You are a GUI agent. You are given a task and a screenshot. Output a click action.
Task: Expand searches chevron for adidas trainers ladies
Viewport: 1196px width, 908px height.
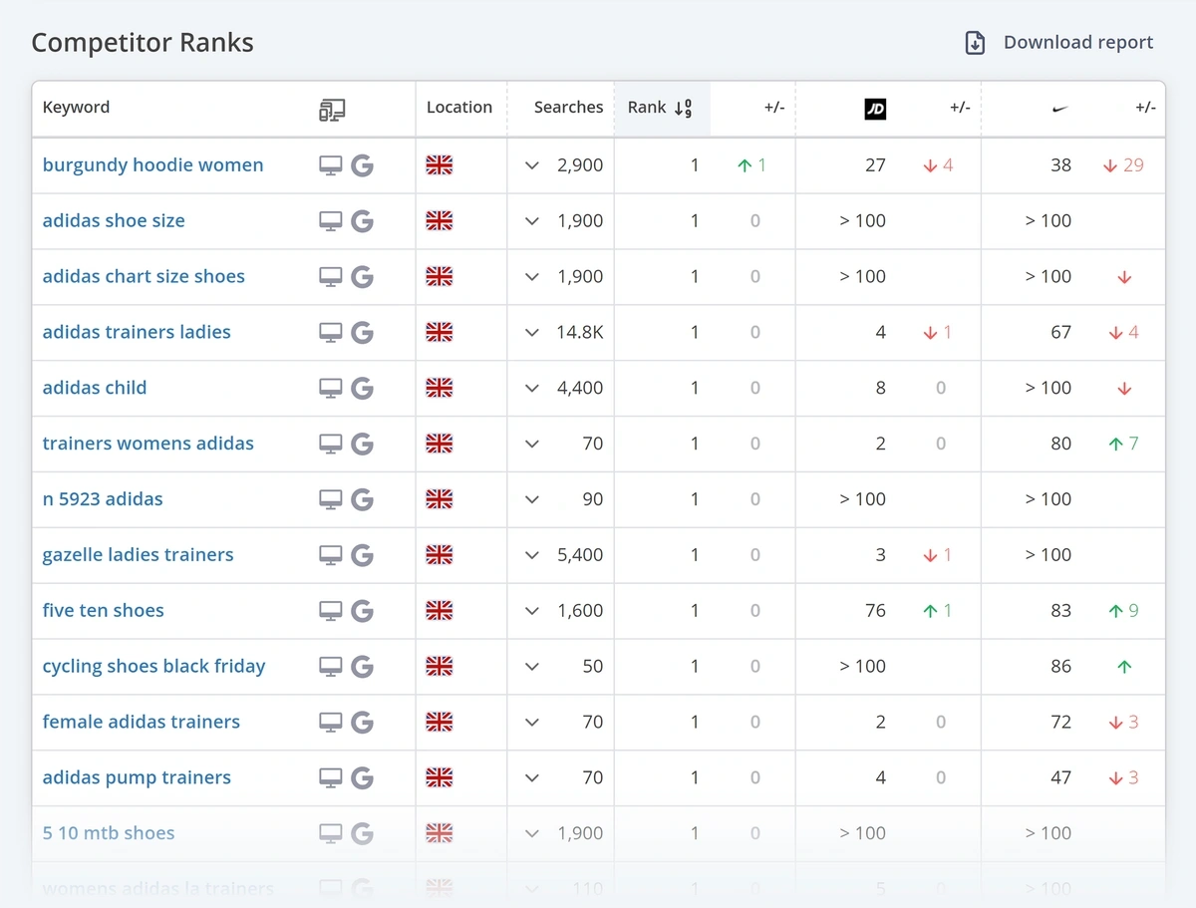pyautogui.click(x=532, y=333)
